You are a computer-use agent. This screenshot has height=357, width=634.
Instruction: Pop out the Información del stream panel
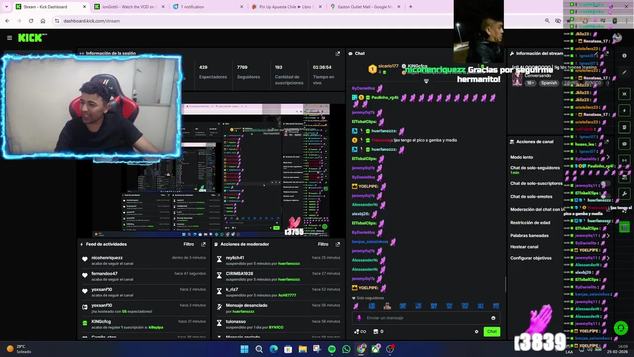point(607,54)
